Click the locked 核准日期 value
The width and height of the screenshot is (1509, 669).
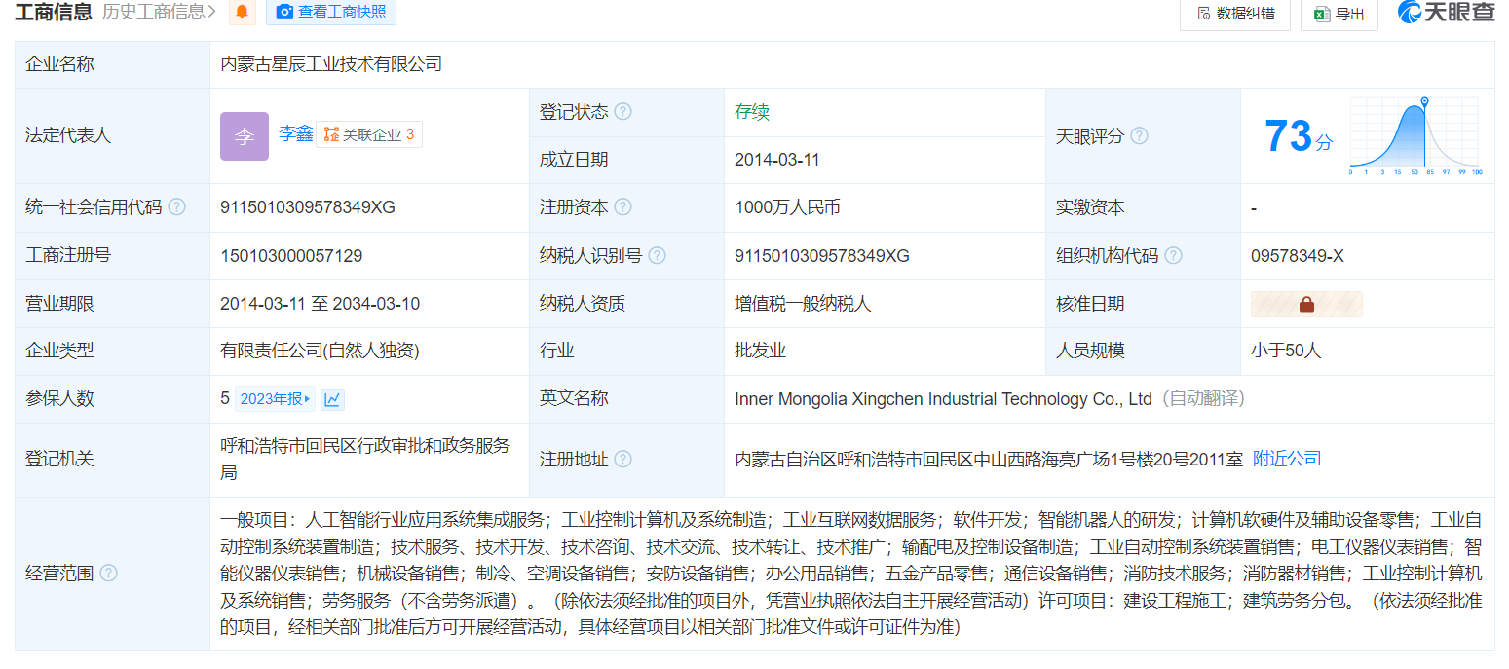[1306, 304]
